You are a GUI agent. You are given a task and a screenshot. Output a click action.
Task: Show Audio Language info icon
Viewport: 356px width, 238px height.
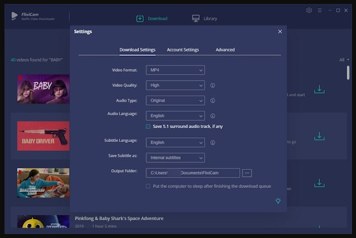[212, 116]
